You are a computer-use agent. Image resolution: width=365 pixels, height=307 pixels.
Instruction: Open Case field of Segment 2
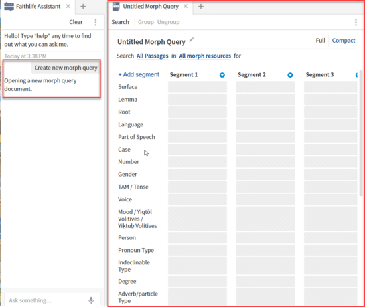tap(265, 150)
